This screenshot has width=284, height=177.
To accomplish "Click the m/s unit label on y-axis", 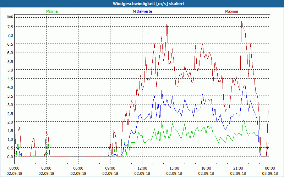I will point(10,17).
